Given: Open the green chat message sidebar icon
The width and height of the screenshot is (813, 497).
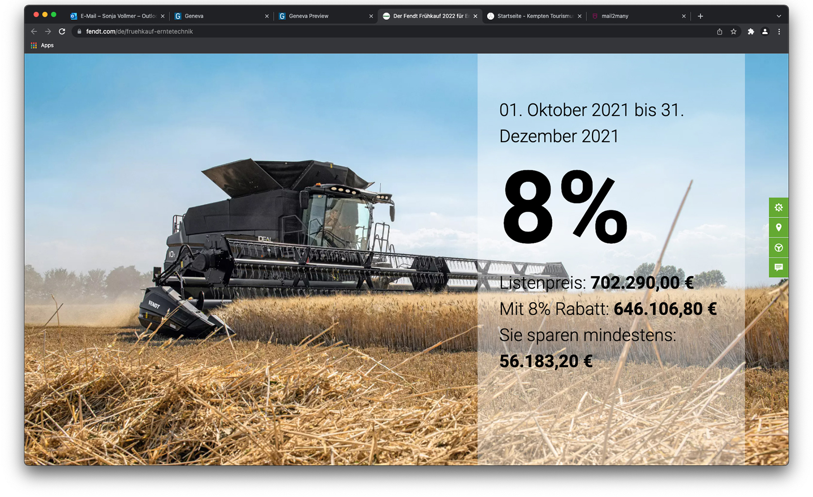Looking at the screenshot, I should click(x=779, y=267).
